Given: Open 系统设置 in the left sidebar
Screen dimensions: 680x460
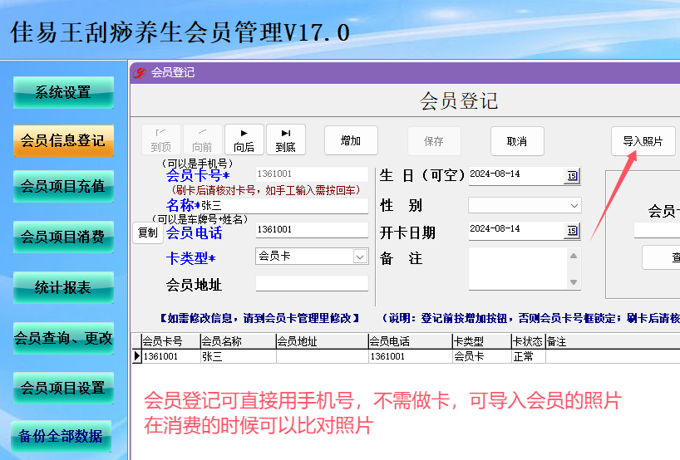Looking at the screenshot, I should click(x=63, y=92).
